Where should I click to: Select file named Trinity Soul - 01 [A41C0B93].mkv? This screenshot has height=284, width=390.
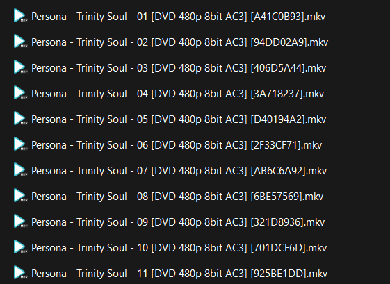coord(179,17)
